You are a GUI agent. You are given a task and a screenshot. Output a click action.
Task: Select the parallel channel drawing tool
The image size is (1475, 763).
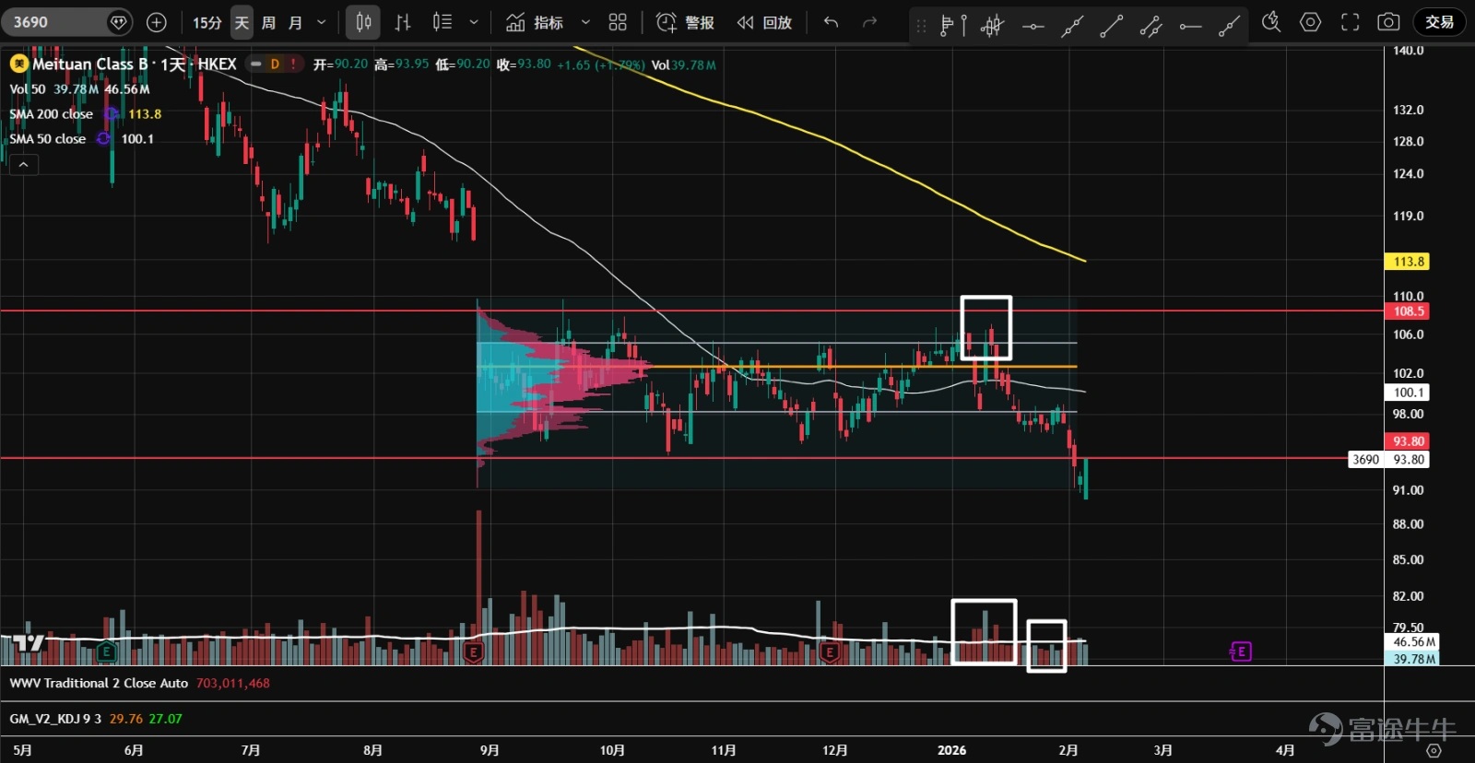tap(1150, 26)
